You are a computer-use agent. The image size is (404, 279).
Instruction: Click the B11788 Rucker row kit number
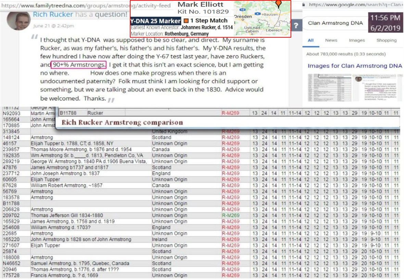coord(68,113)
